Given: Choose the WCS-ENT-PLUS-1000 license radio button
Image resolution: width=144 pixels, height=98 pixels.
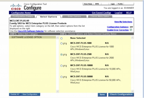Looking at the screenshot, I should [61, 43].
